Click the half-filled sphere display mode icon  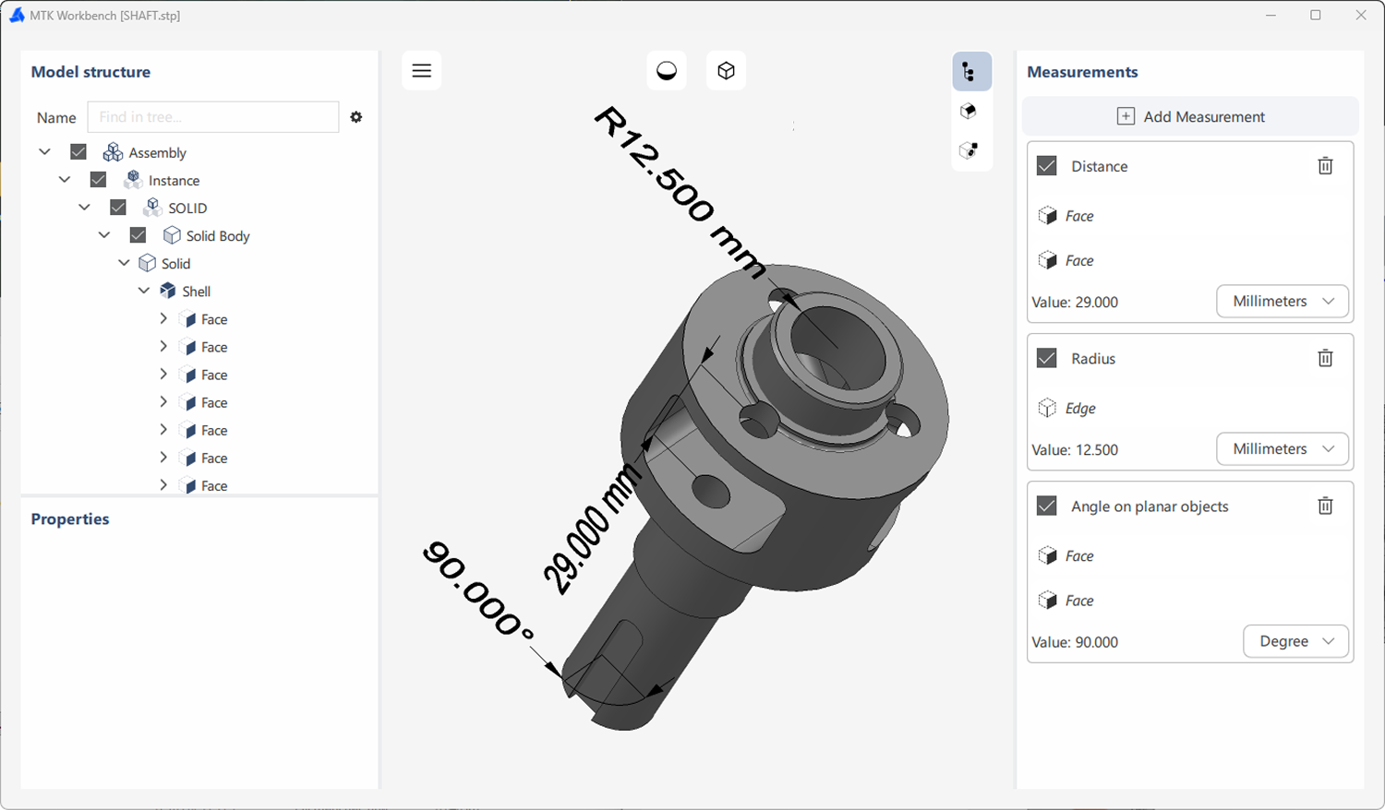point(667,71)
